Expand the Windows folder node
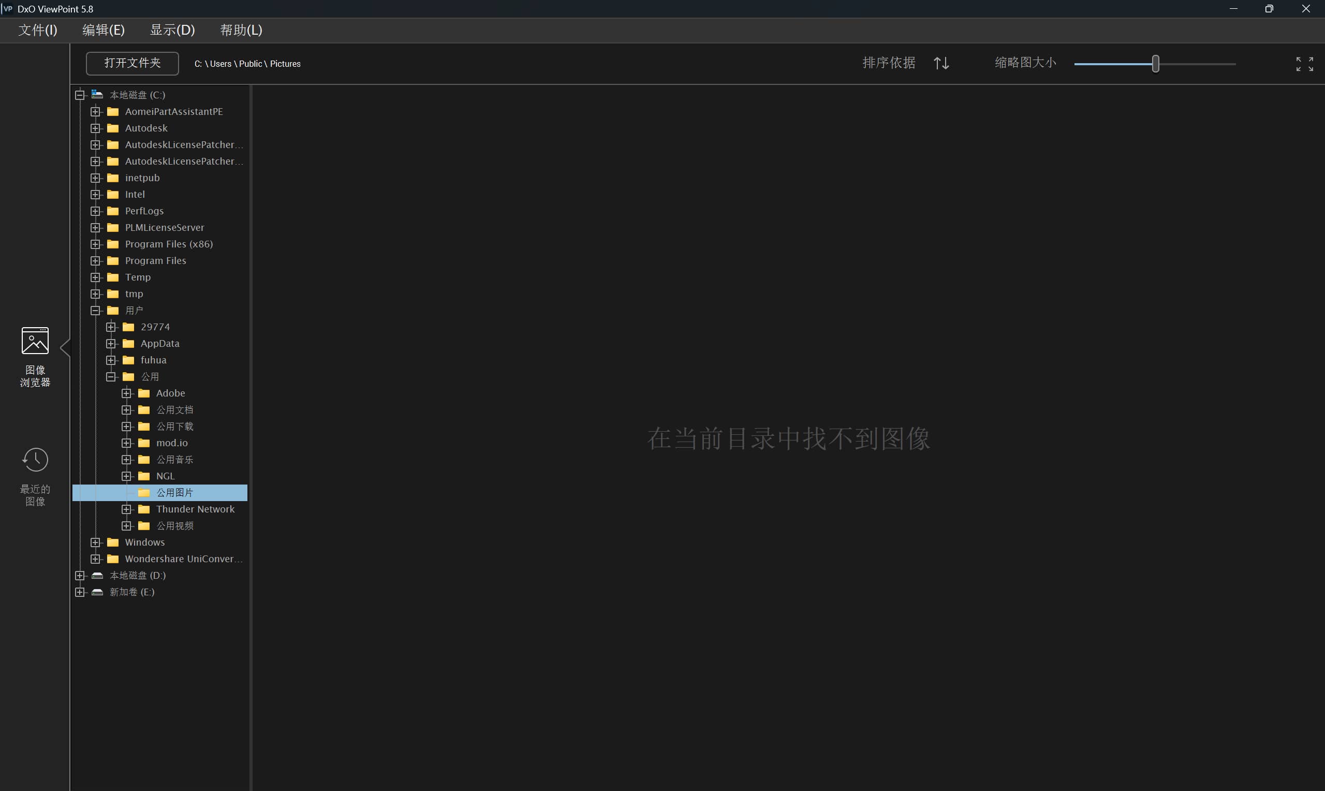 point(95,543)
